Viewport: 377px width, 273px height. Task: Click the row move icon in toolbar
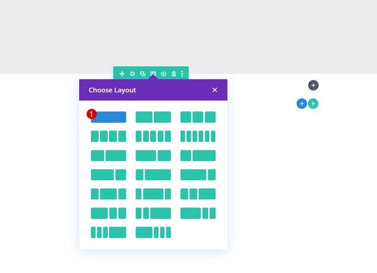(122, 74)
